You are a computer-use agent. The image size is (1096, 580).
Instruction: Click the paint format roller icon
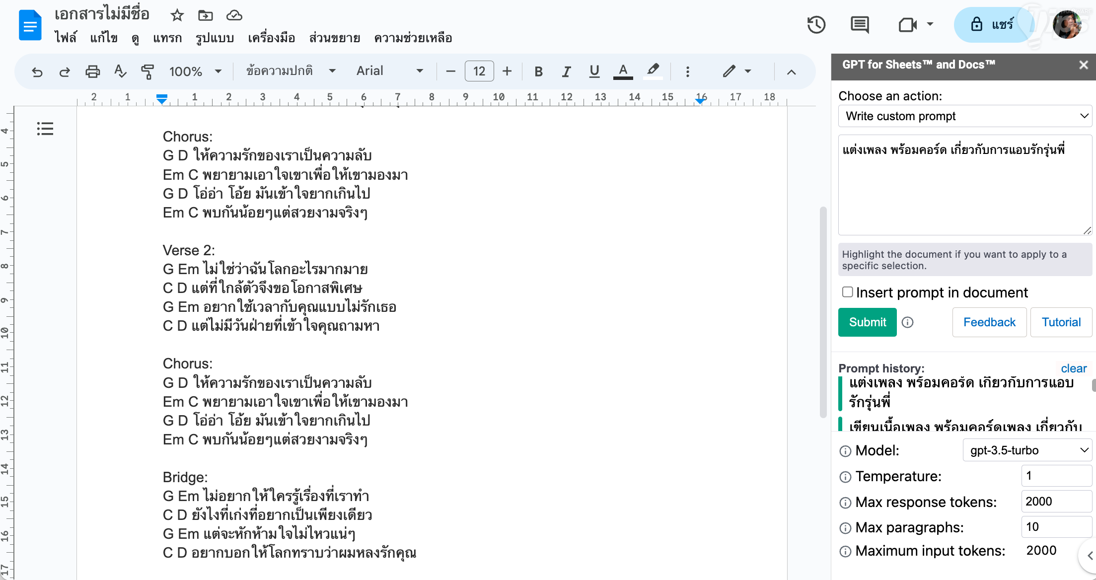point(147,72)
